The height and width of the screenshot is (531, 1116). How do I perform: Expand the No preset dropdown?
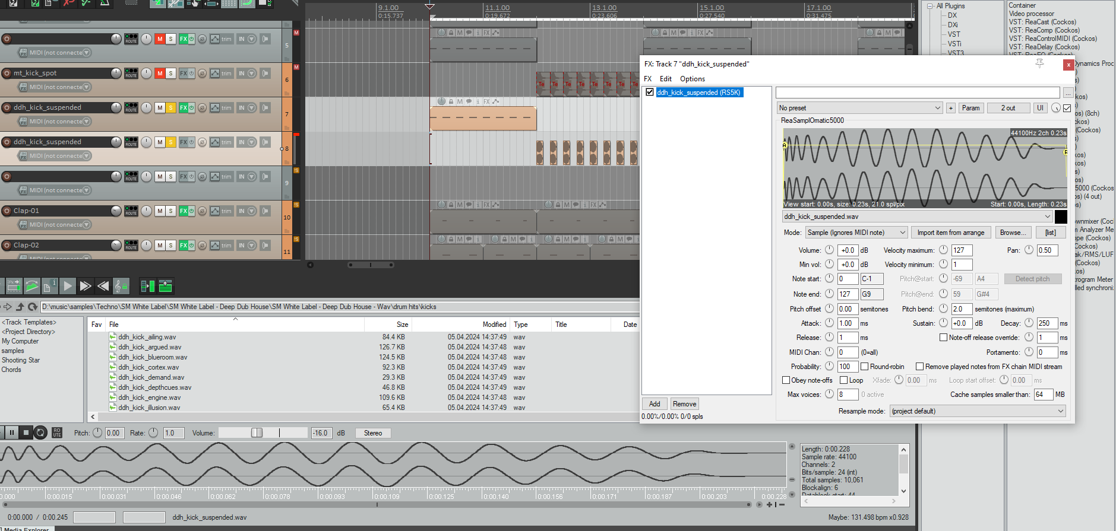(x=859, y=108)
